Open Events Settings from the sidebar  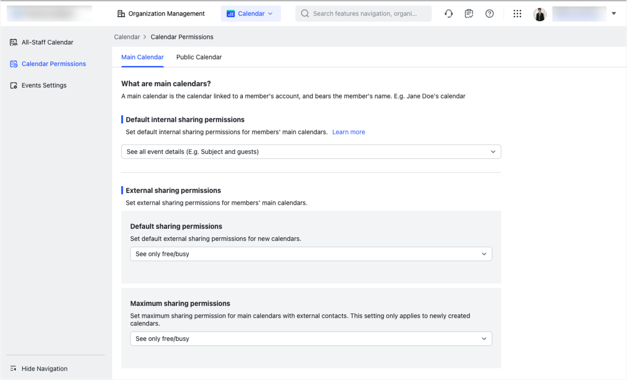point(13,85)
